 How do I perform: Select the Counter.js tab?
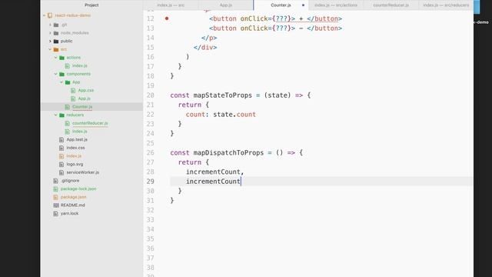tap(281, 5)
